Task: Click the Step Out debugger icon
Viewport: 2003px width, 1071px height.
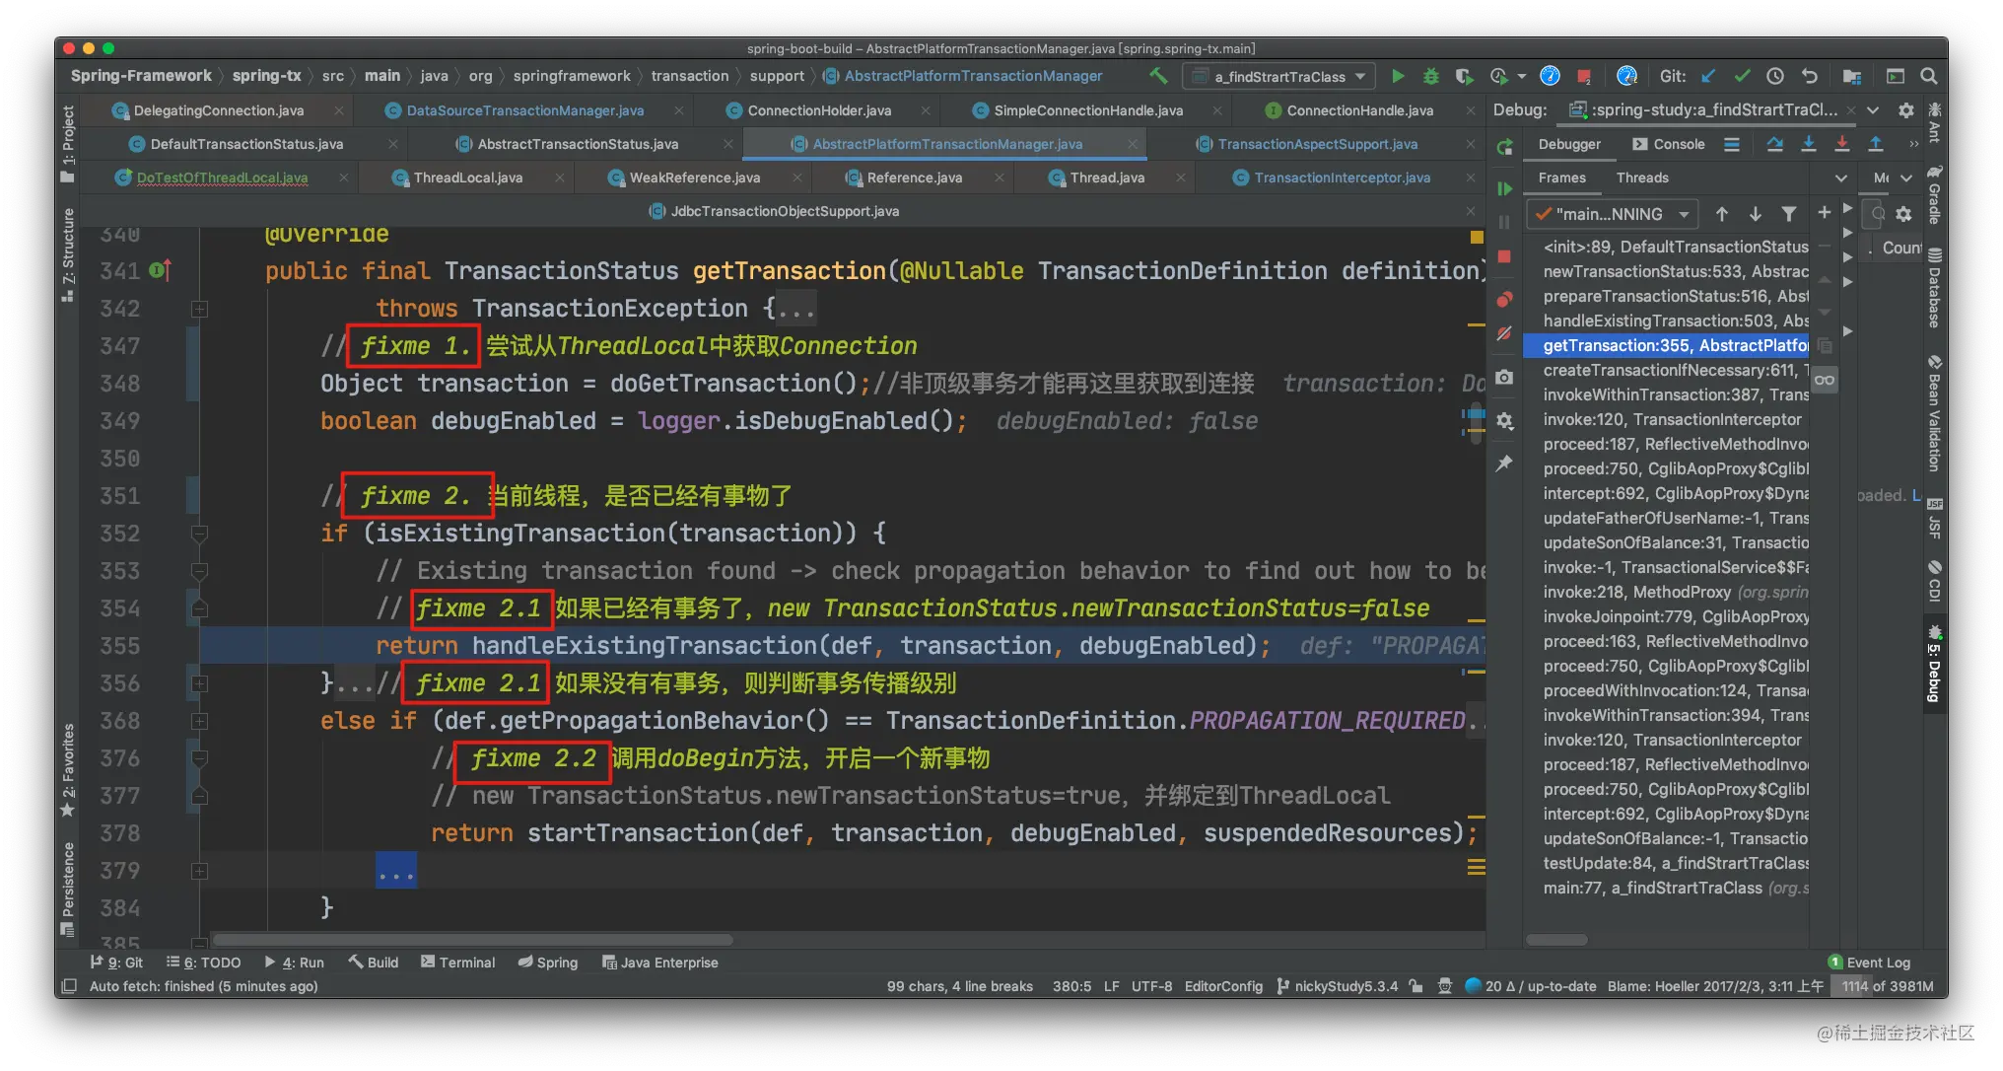Action: coord(1876,144)
